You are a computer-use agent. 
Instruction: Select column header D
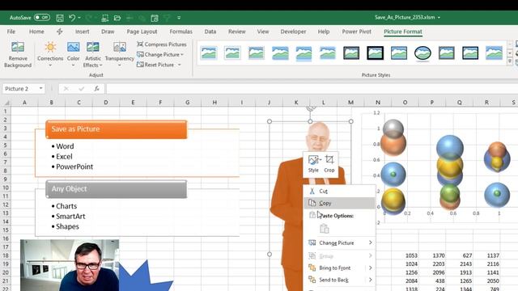(x=106, y=103)
